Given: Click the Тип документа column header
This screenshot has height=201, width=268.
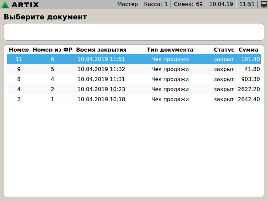Looking at the screenshot, I should [170, 50].
